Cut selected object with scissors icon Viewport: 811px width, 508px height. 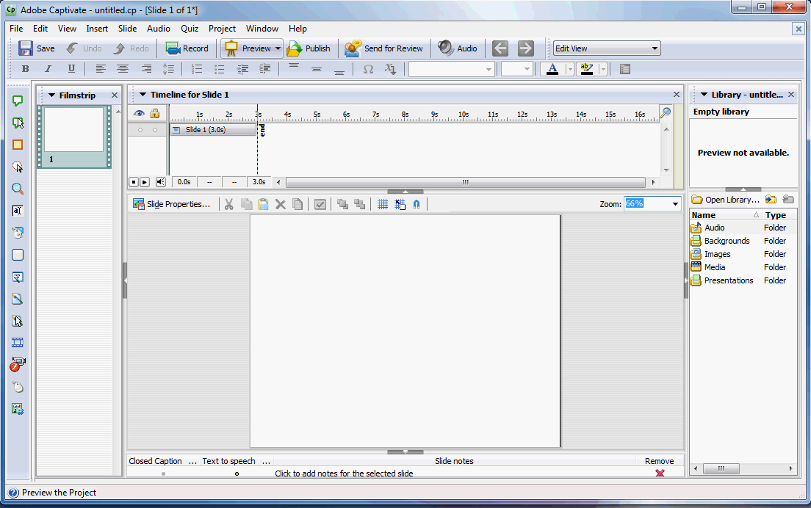pos(228,204)
